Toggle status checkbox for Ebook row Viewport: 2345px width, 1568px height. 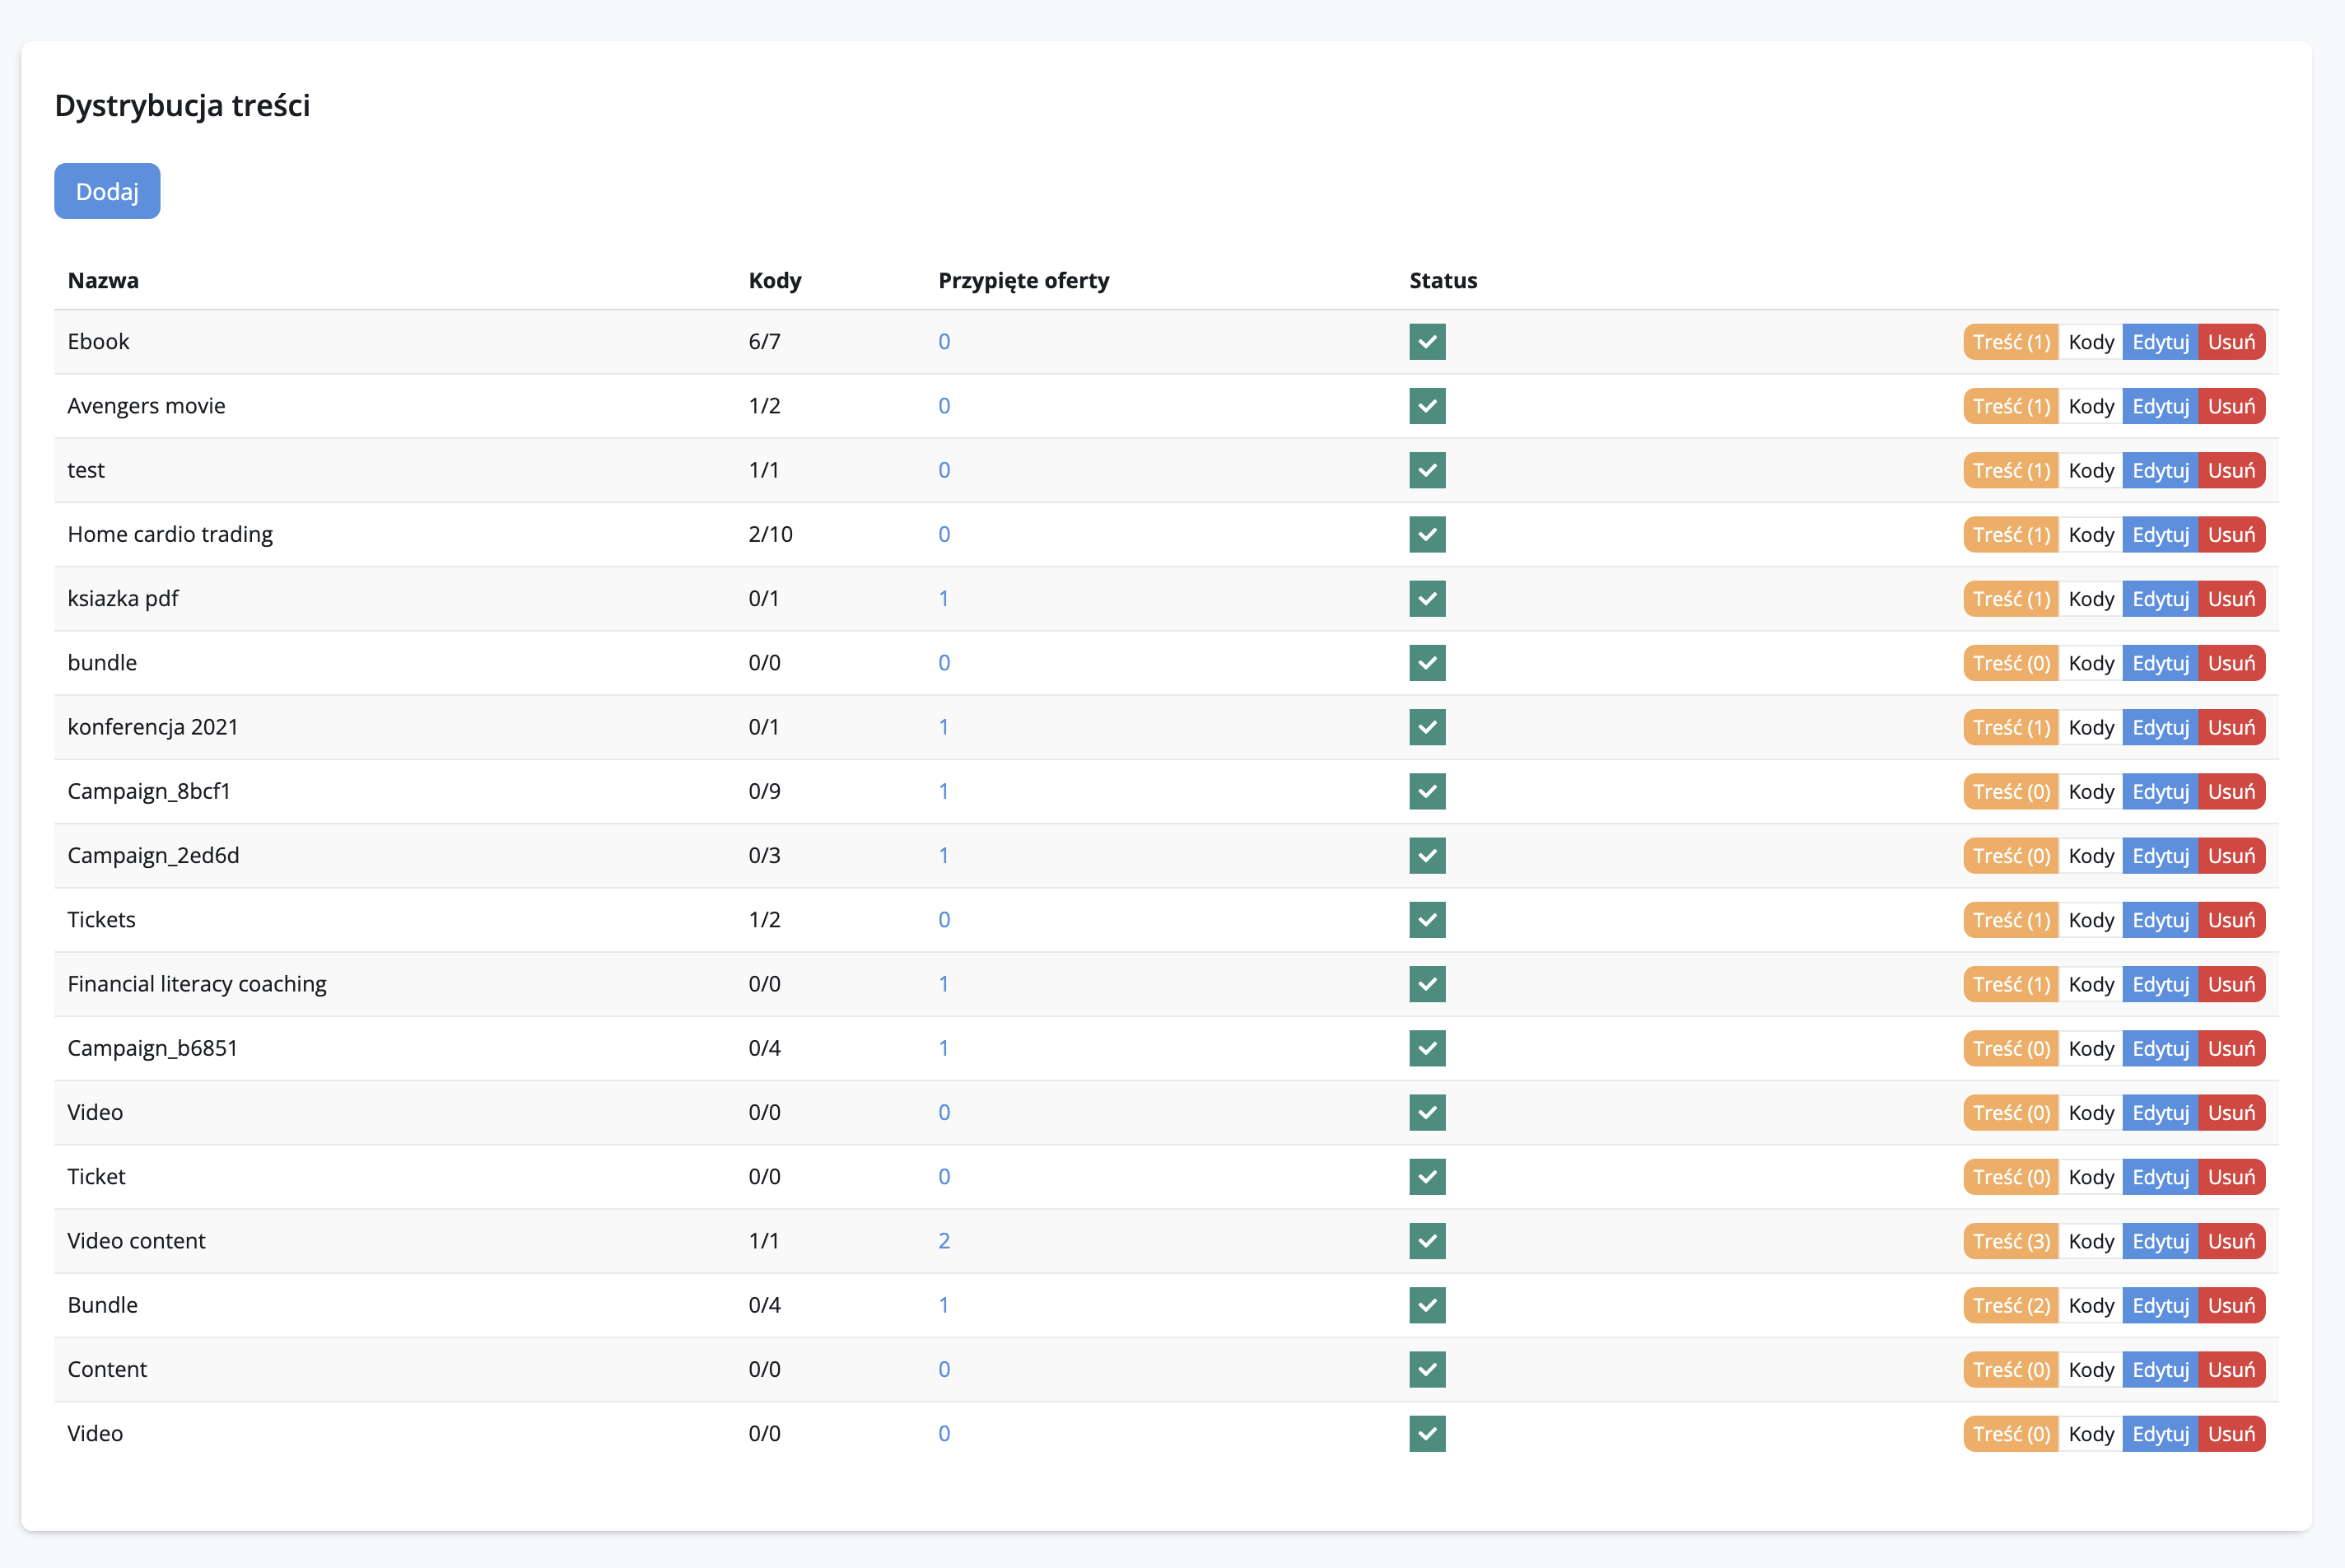tap(1426, 342)
